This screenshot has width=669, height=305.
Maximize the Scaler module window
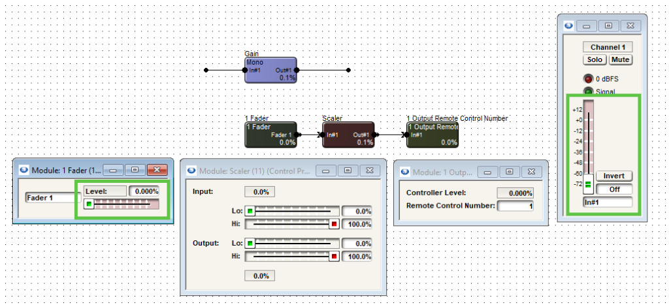348,170
